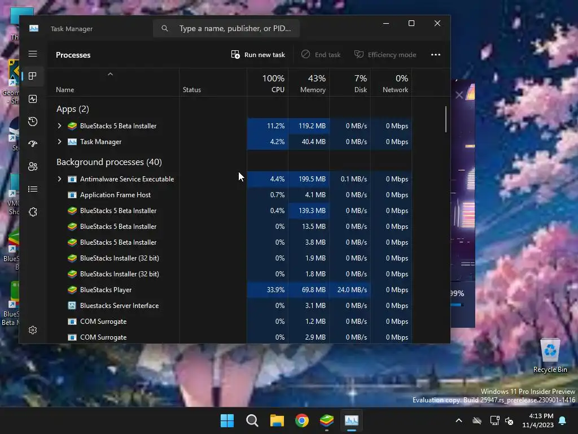The height and width of the screenshot is (434, 578).
Task: Click the More options three-dot button
Action: click(x=436, y=55)
